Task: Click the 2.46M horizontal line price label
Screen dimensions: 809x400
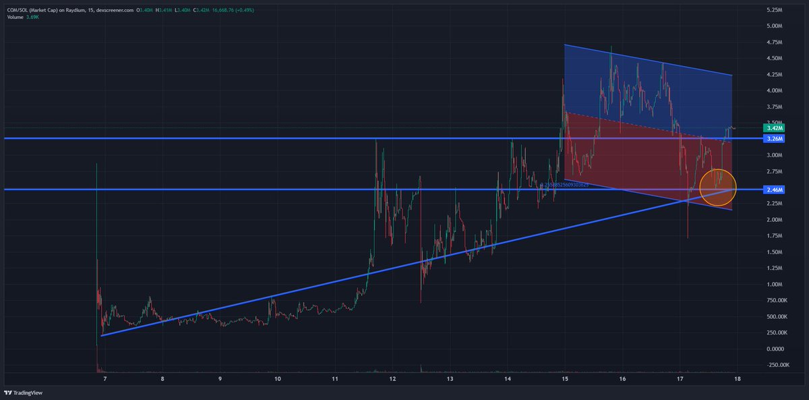Action: tap(775, 190)
